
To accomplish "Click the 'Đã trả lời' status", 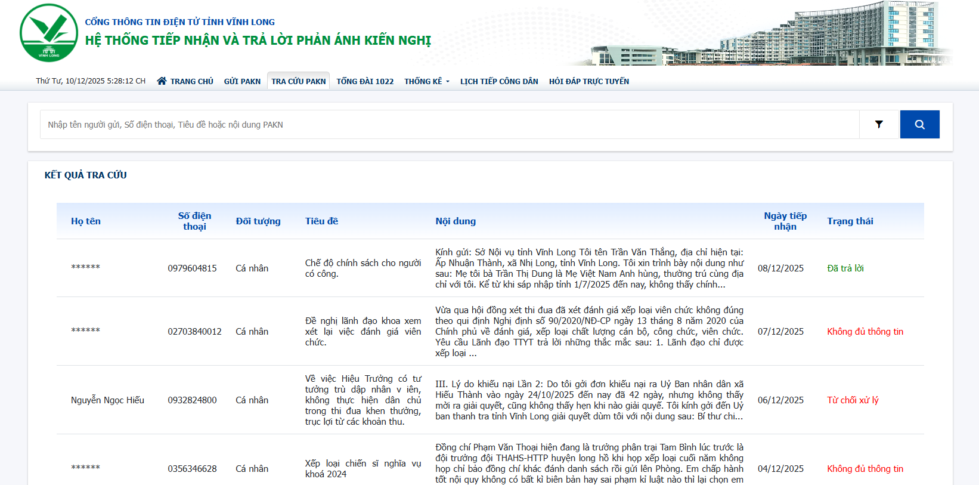I will click(x=845, y=268).
